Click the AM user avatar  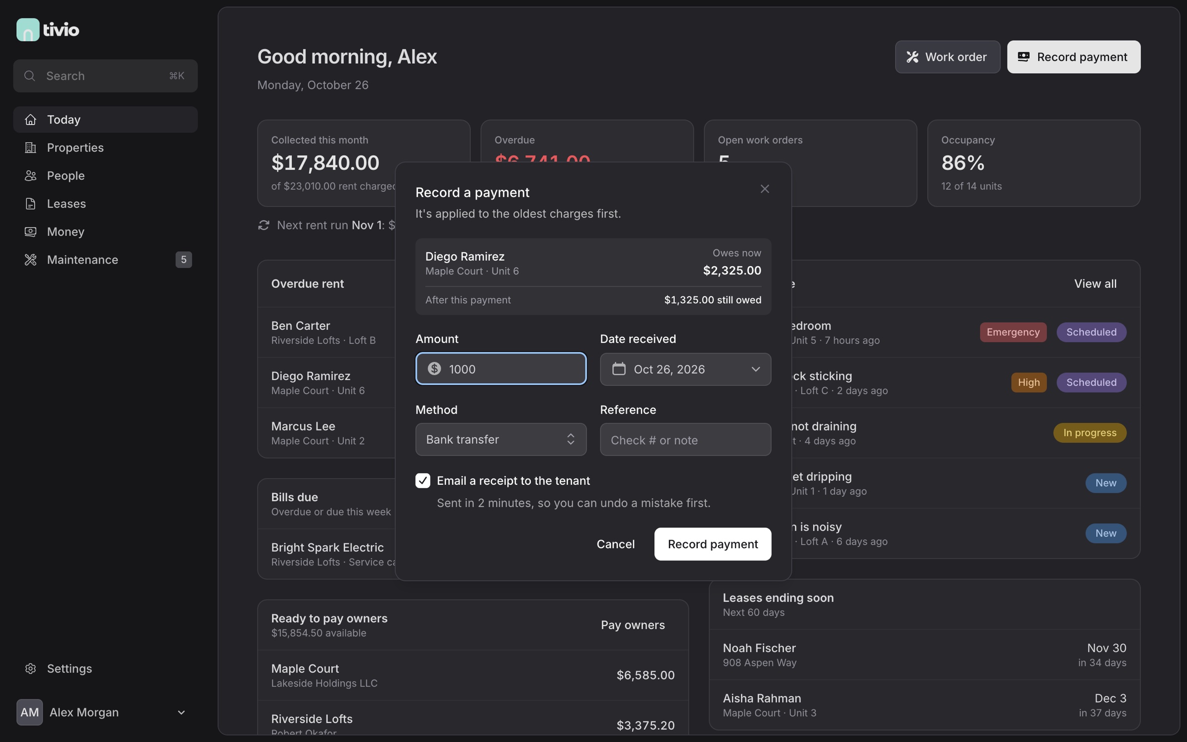(x=30, y=712)
